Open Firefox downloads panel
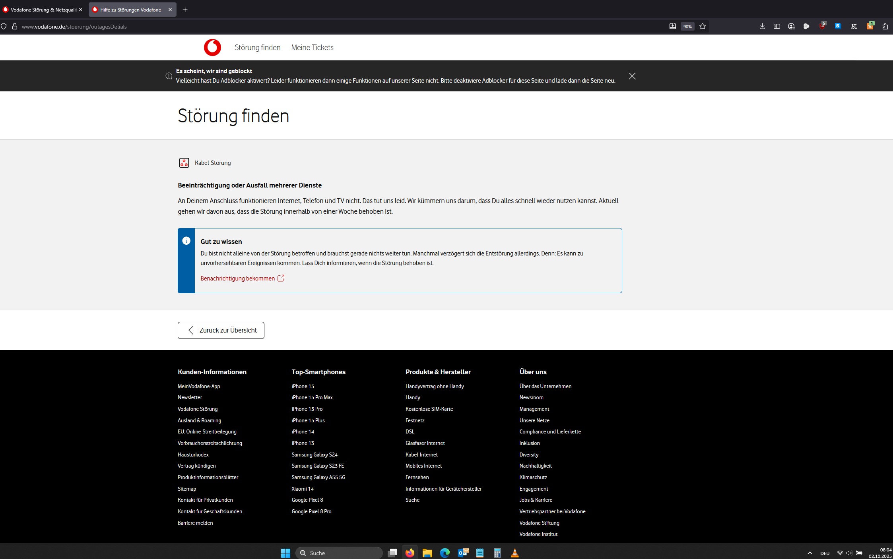This screenshot has height=559, width=893. coord(762,26)
